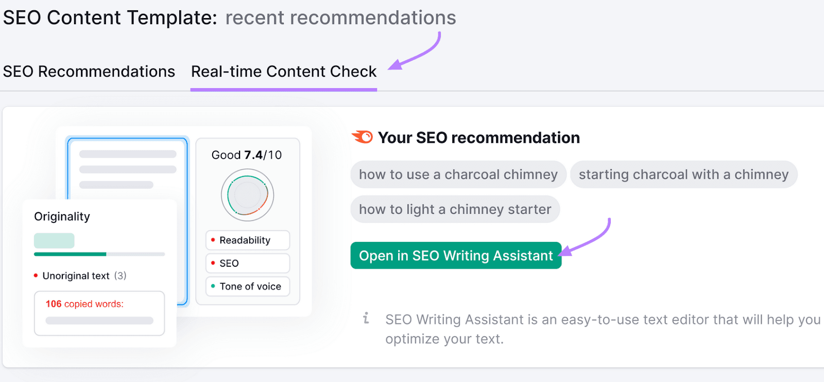Select the Tone of voice indicator
The width and height of the screenshot is (824, 382).
[x=247, y=286]
